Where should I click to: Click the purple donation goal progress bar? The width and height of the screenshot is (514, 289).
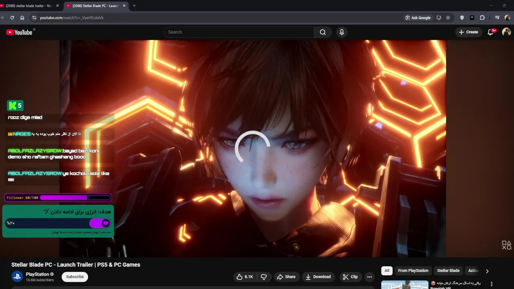pyautogui.click(x=58, y=223)
